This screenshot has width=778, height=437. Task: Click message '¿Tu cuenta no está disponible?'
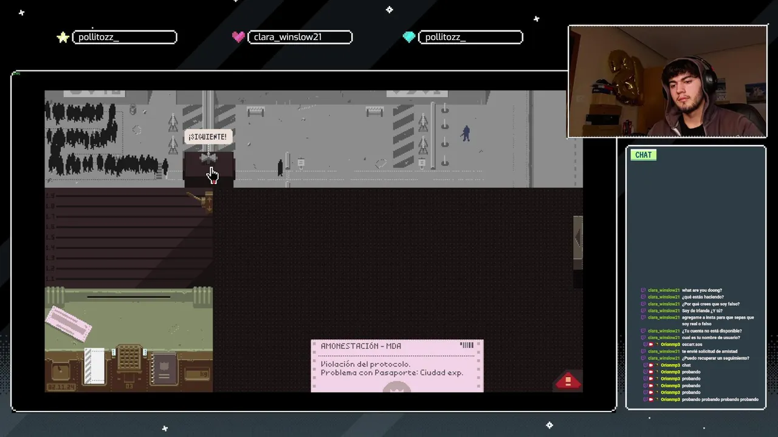click(x=712, y=331)
